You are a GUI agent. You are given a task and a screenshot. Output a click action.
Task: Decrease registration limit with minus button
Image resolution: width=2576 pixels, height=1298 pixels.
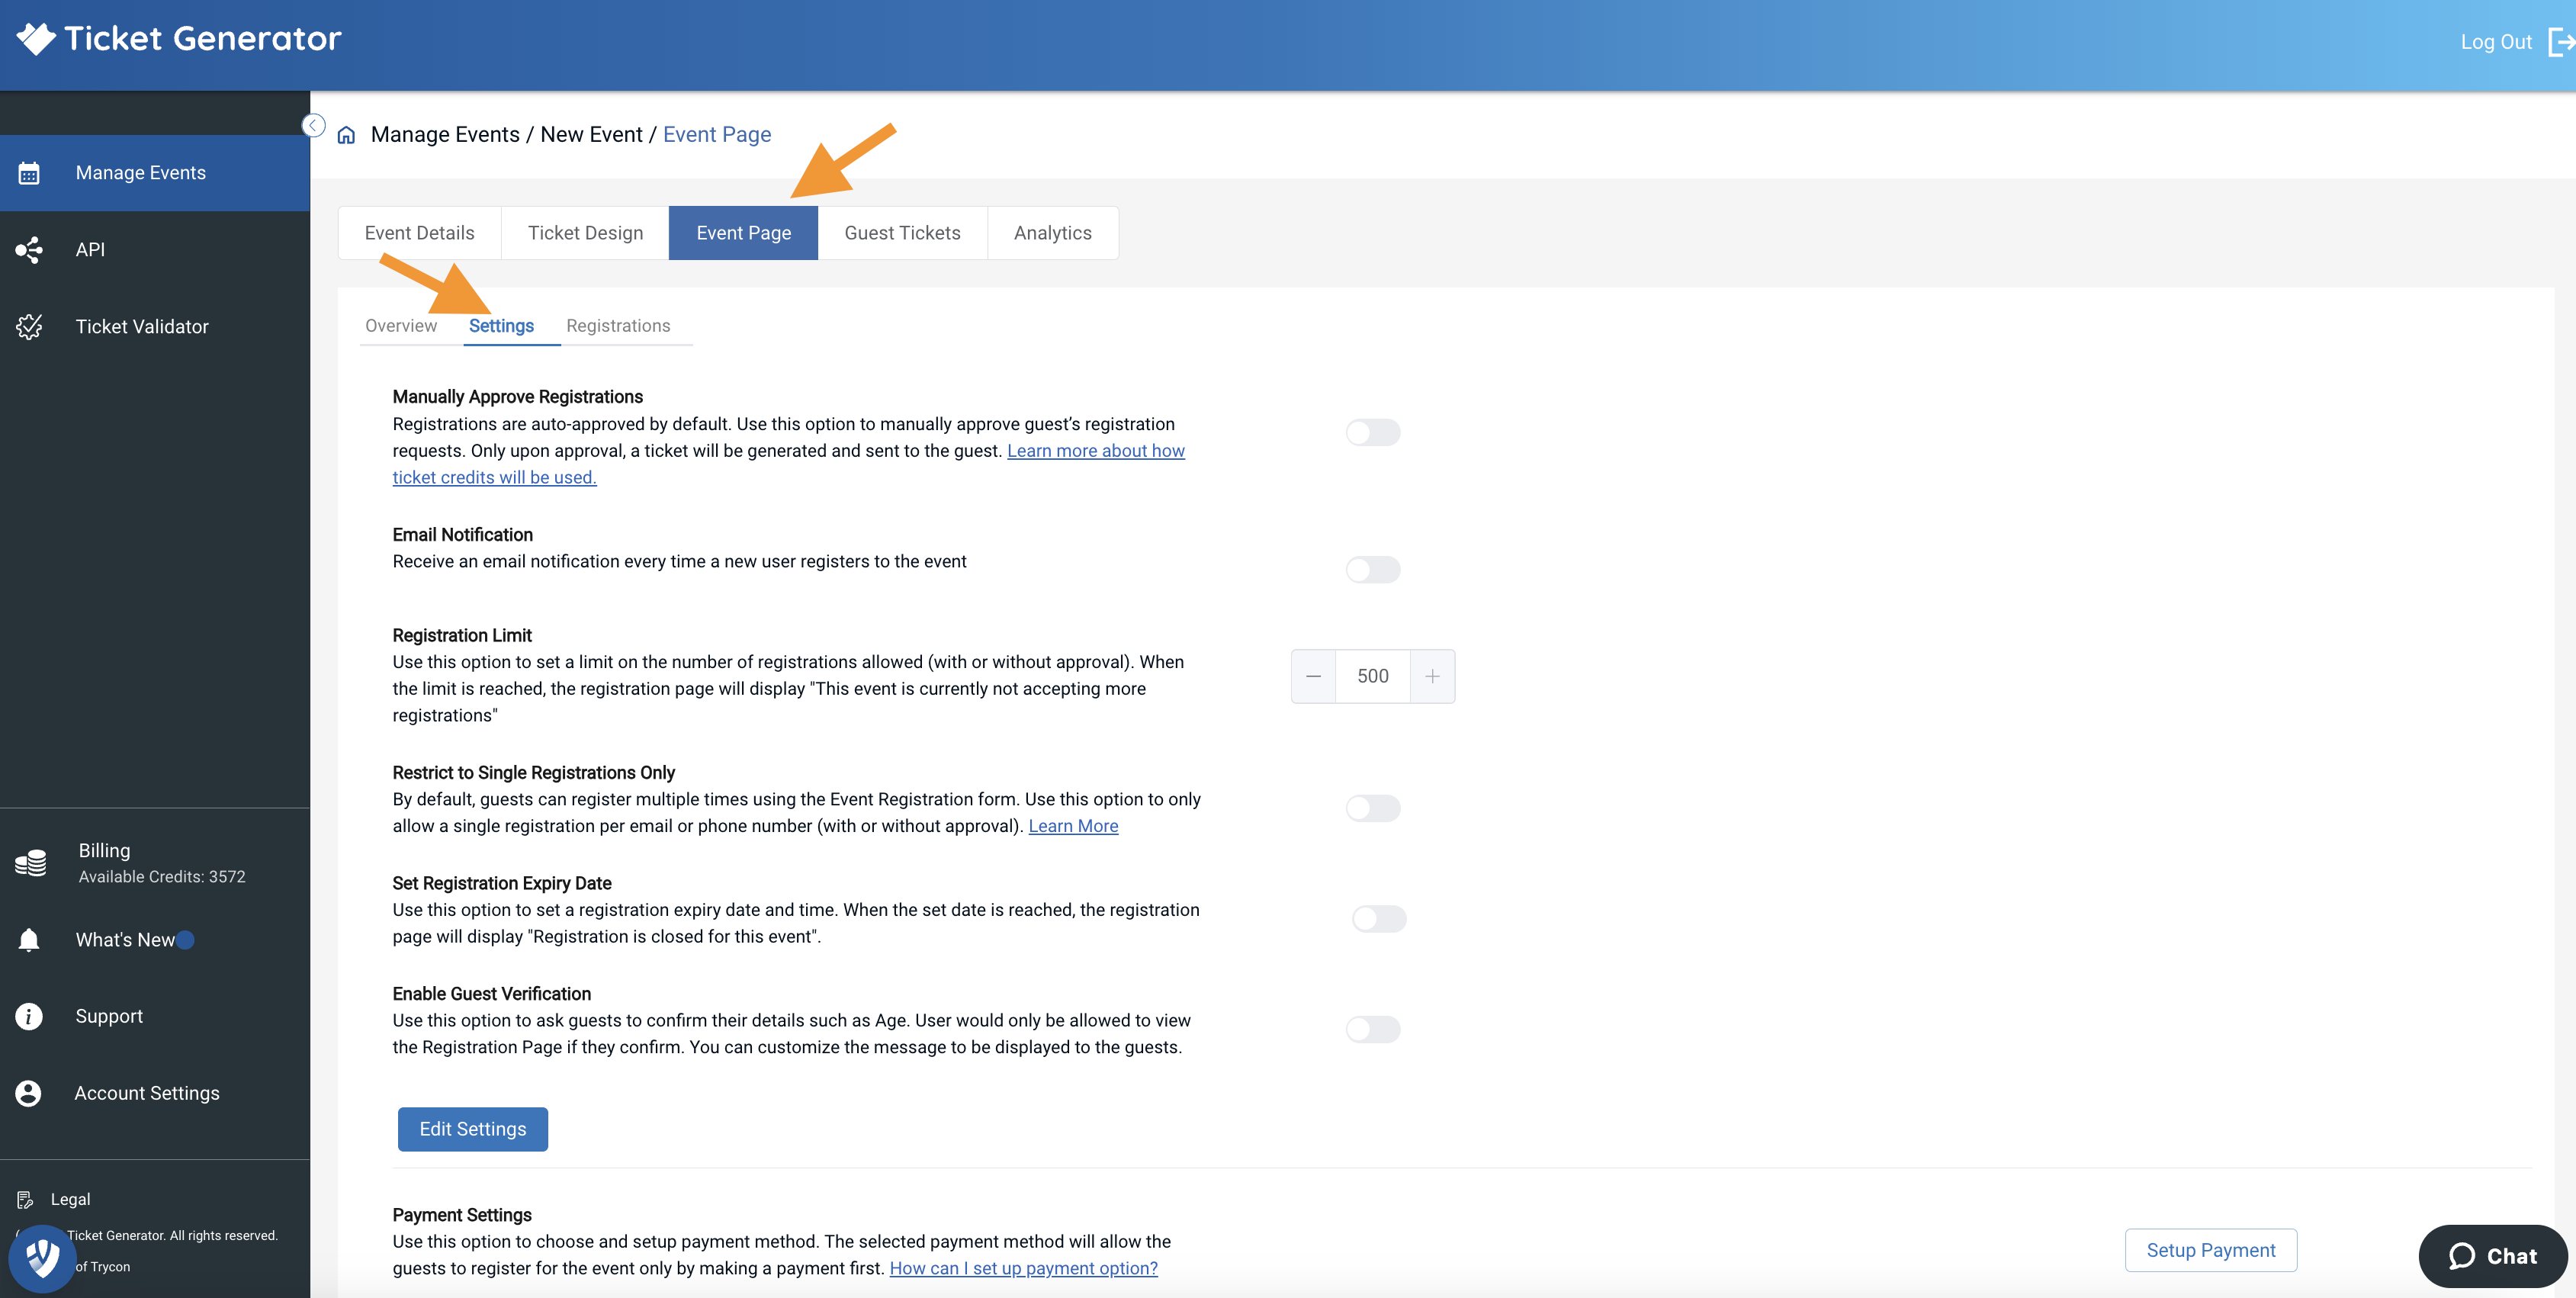(x=1313, y=676)
